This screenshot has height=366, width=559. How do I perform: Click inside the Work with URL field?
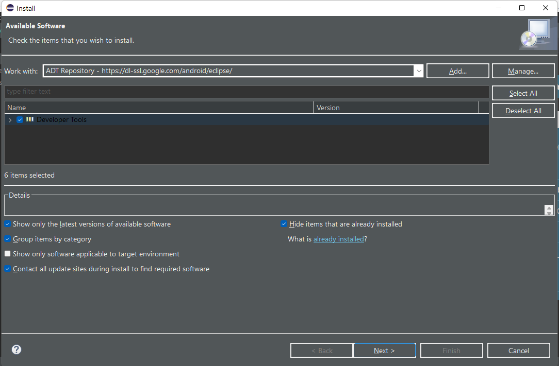228,71
